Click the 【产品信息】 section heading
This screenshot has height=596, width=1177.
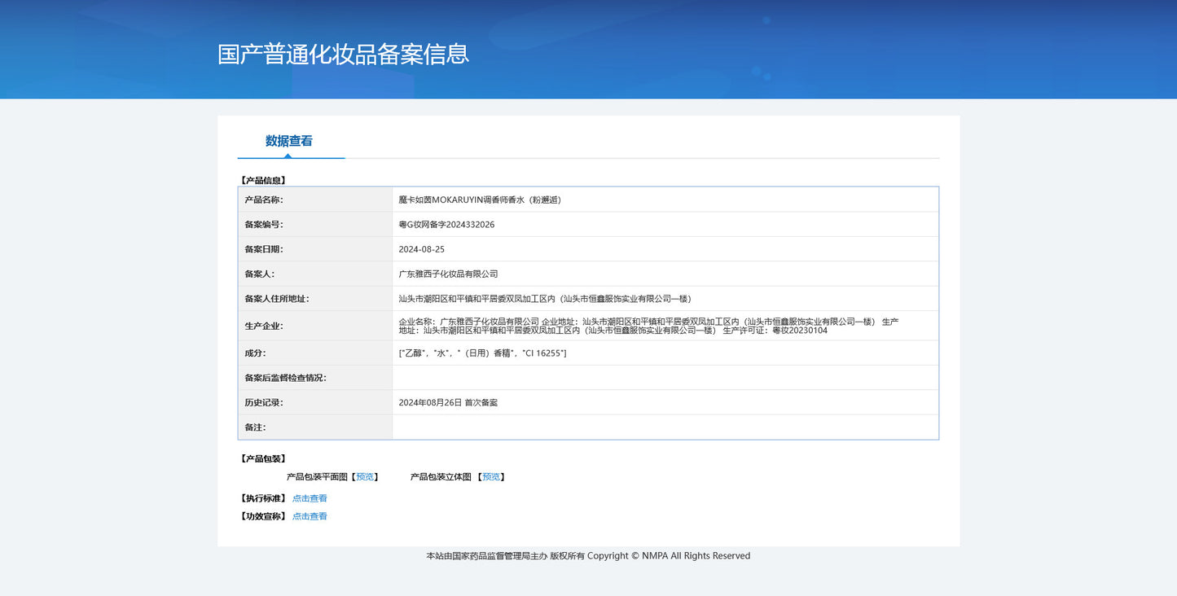pos(263,181)
